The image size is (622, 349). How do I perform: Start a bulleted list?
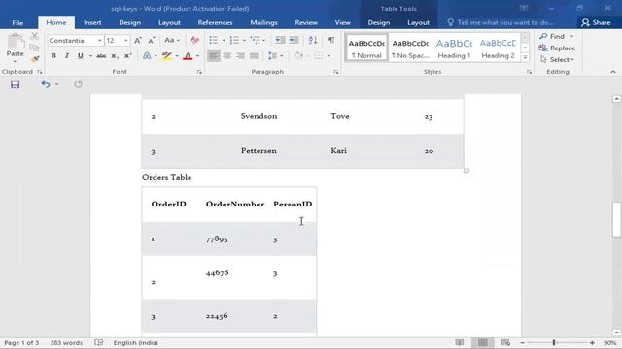pos(214,40)
